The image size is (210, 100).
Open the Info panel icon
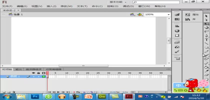pos(177,30)
